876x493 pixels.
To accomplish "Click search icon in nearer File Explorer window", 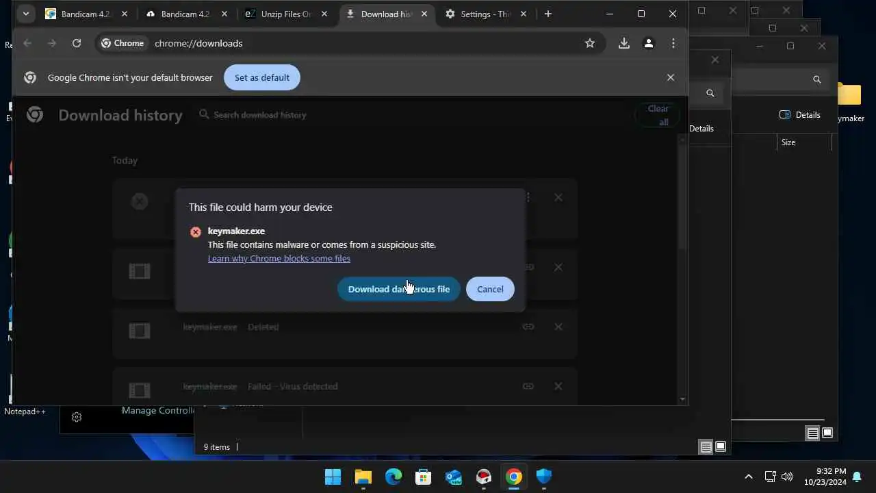I will [710, 93].
